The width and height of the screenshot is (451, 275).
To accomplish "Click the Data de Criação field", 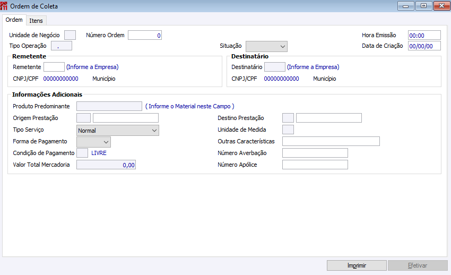I will point(424,46).
